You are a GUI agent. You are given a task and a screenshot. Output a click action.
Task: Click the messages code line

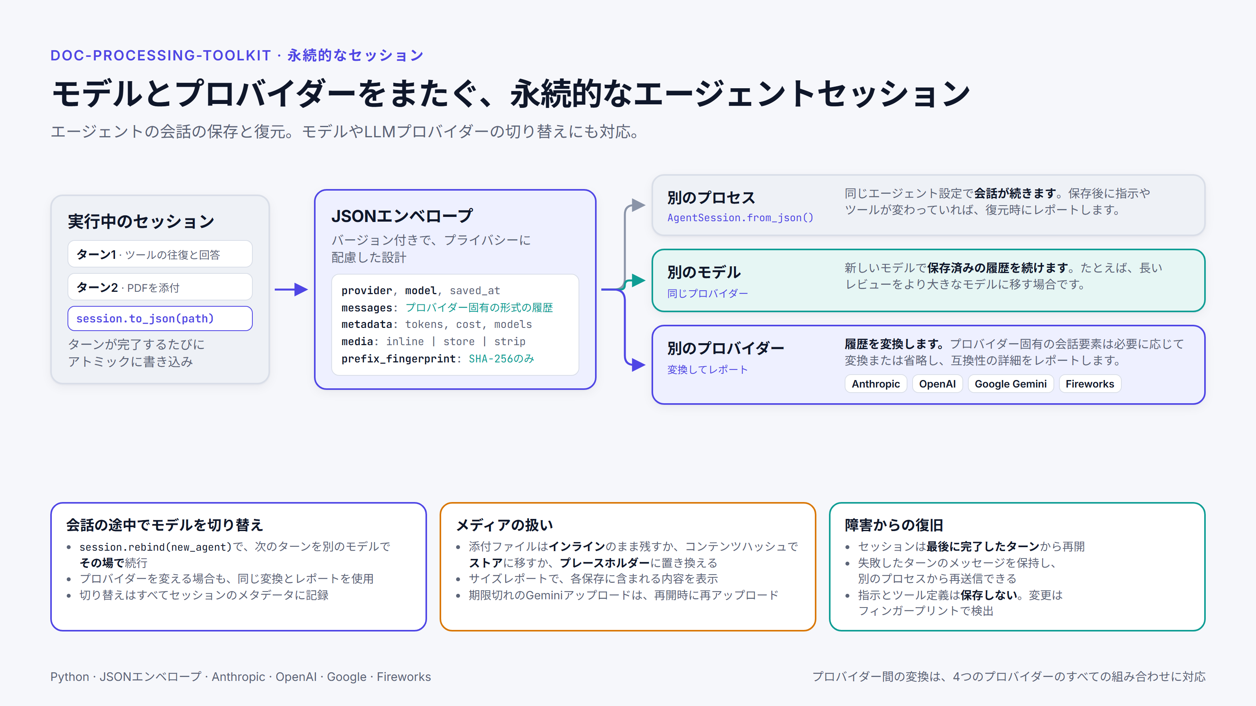(x=447, y=308)
